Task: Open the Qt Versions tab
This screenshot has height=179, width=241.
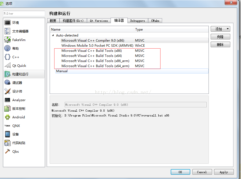Action: (99, 21)
